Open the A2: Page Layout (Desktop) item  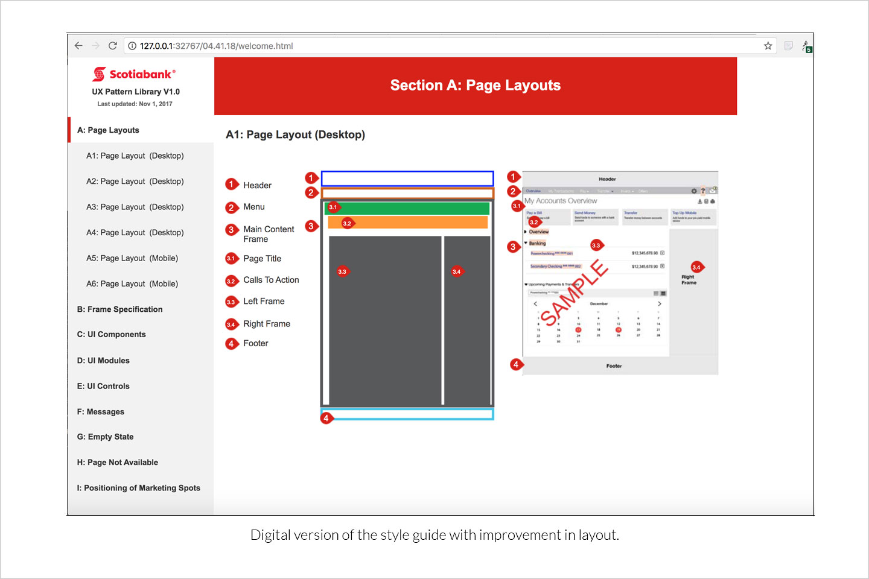click(135, 182)
